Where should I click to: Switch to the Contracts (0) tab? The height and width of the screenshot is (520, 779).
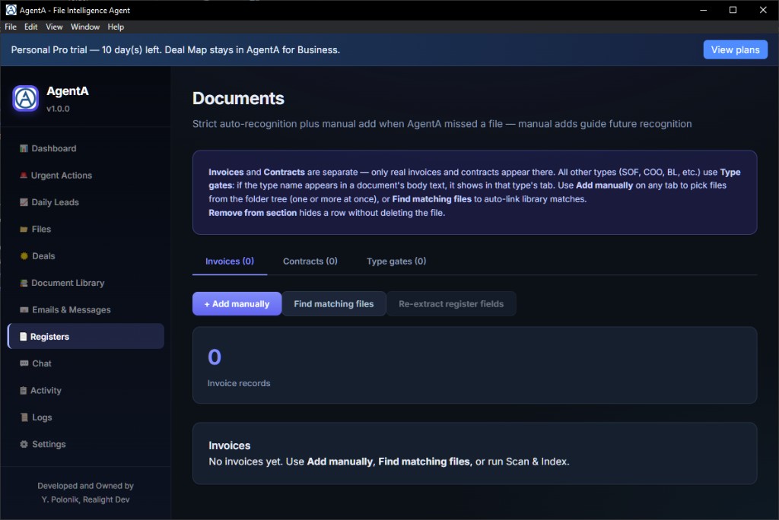point(310,262)
